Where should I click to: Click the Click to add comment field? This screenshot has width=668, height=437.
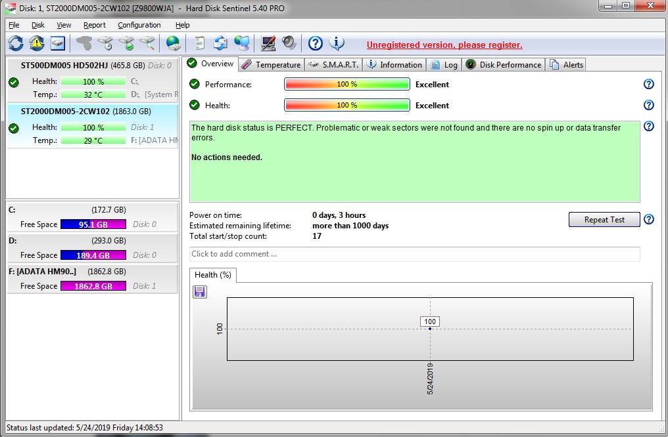click(x=414, y=254)
